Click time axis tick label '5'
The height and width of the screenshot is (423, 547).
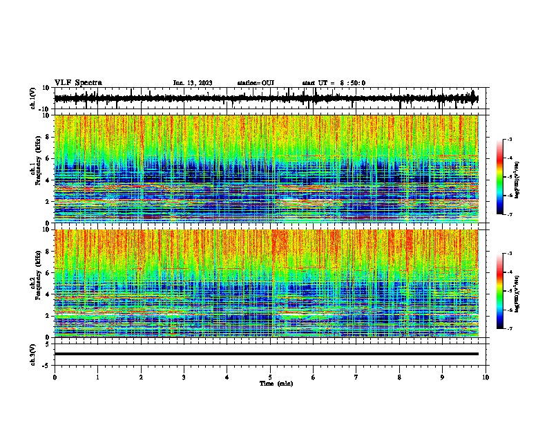pyautogui.click(x=270, y=377)
